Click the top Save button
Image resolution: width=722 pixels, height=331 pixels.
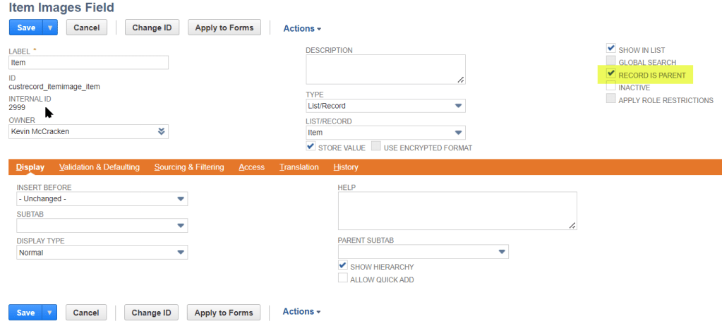(25, 28)
